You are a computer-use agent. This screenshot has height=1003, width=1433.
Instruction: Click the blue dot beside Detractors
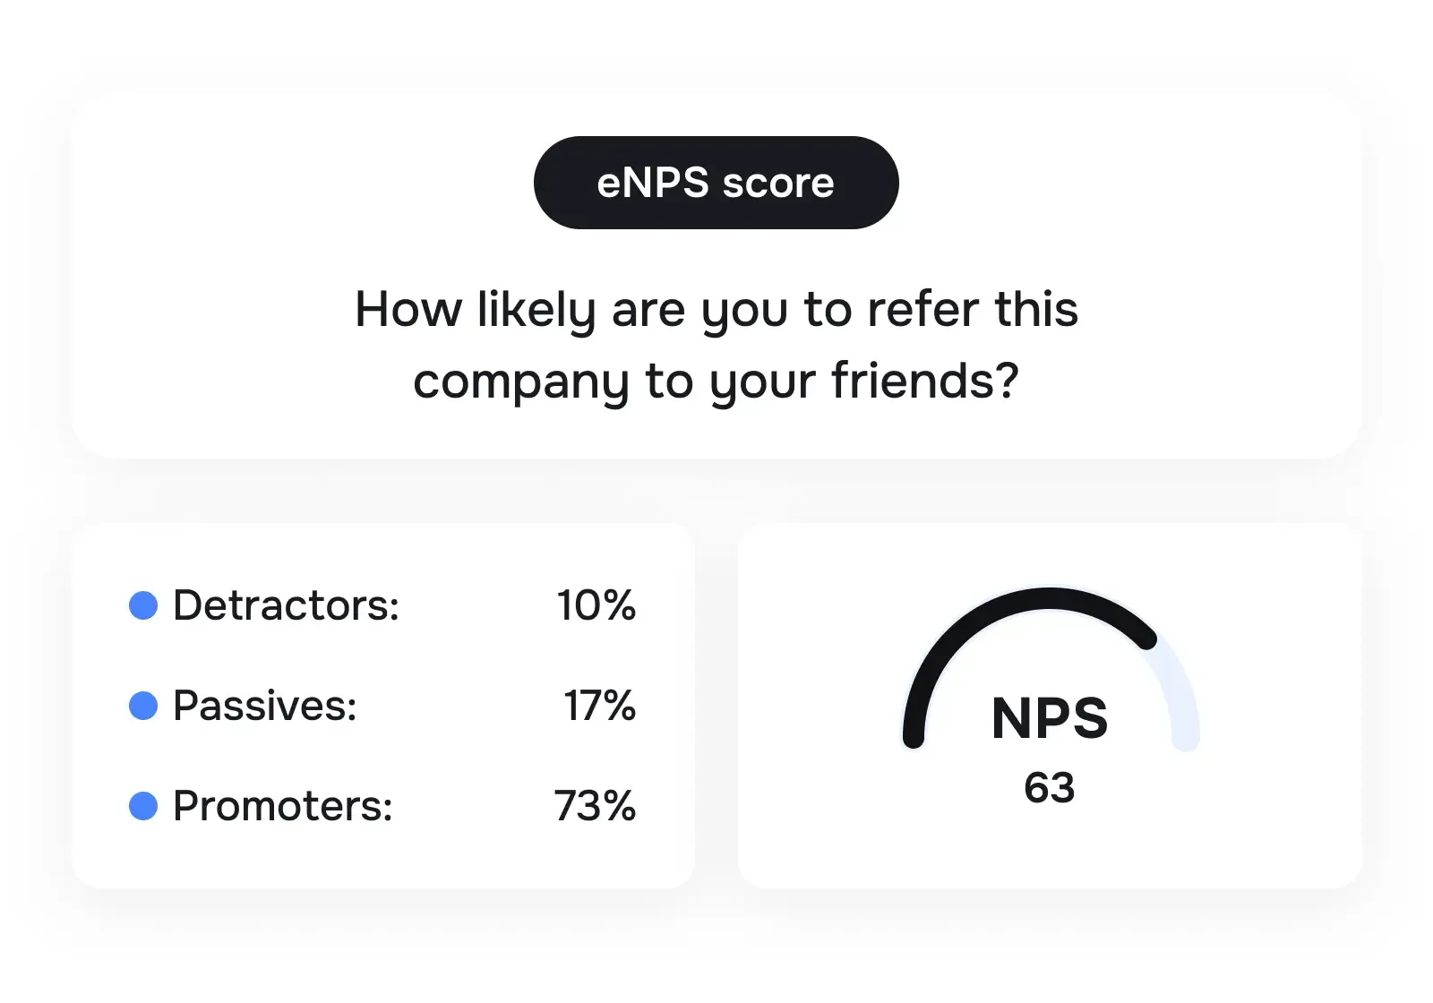pos(143,605)
